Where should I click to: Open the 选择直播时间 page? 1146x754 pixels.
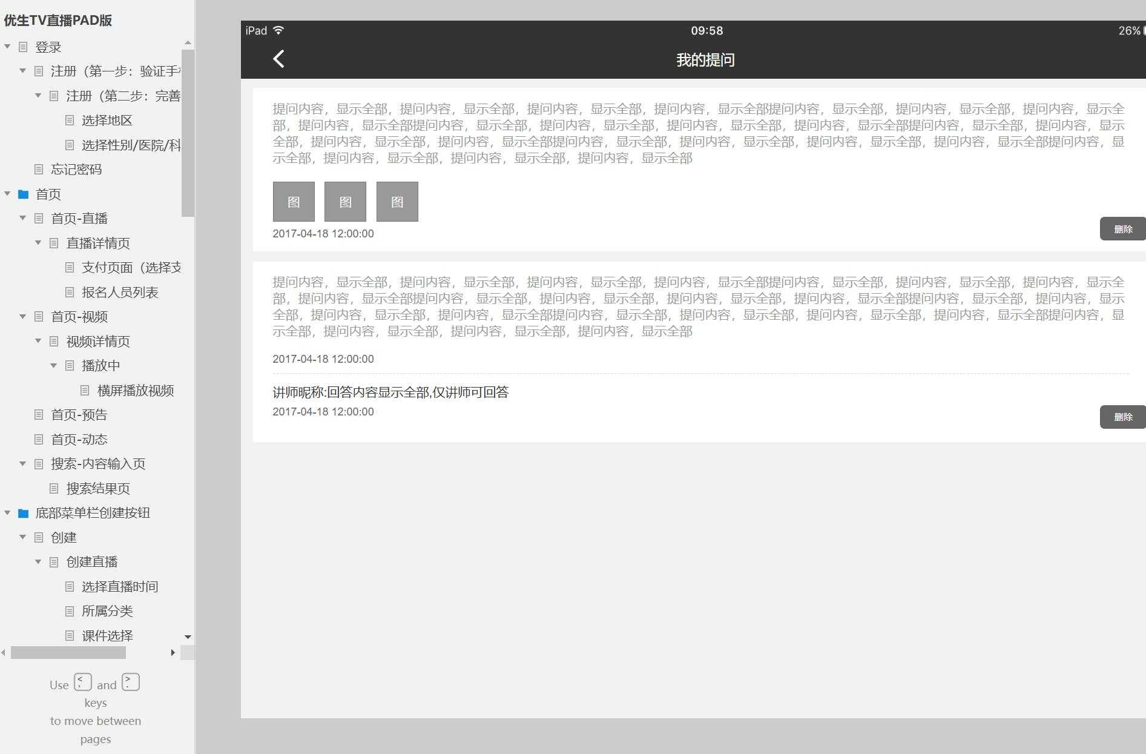click(120, 586)
